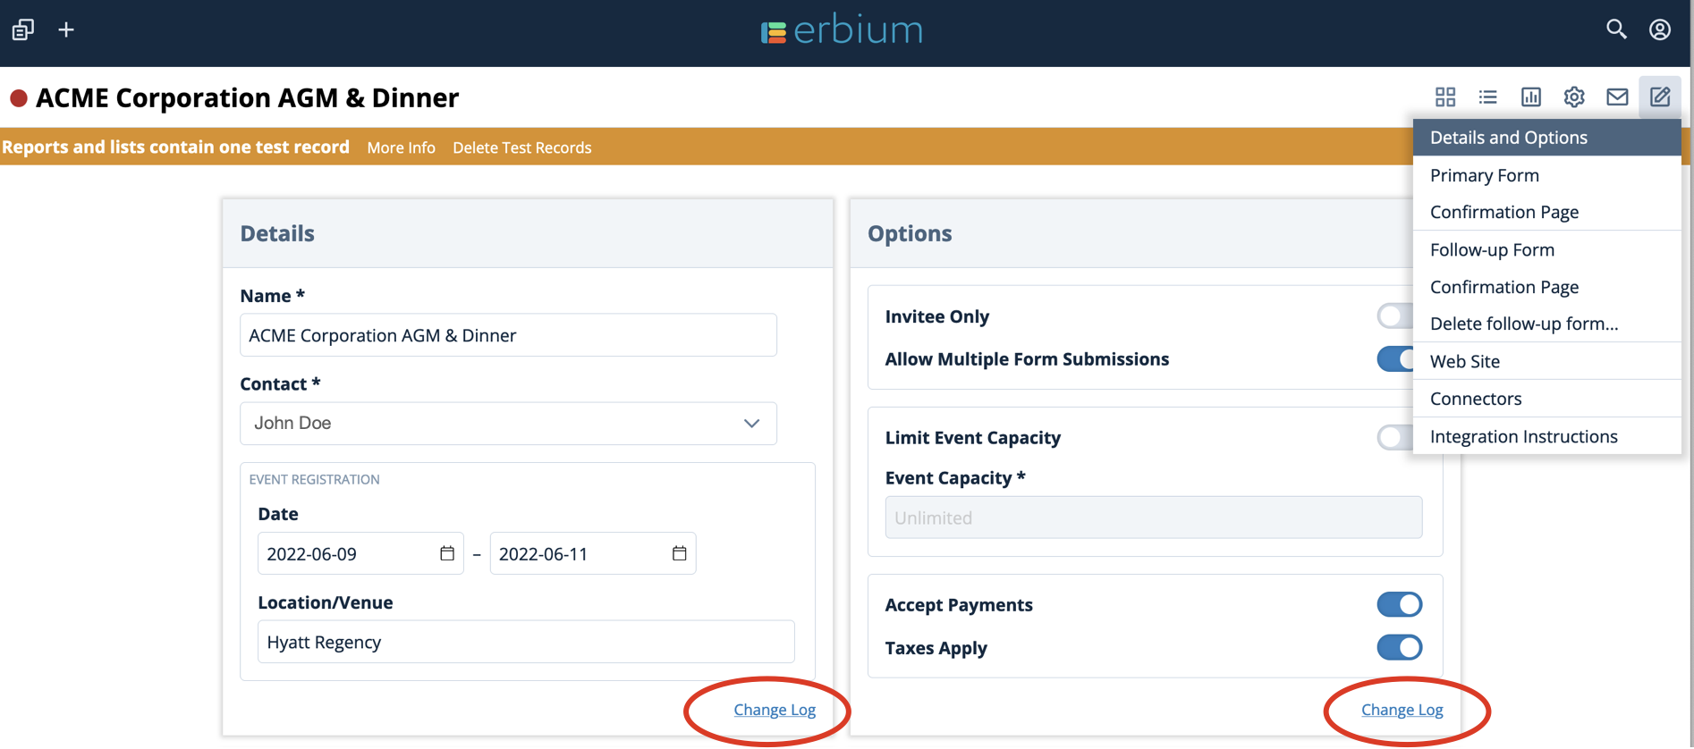The height and width of the screenshot is (749, 1694).
Task: Open Integration Instructions menu entry
Action: pyautogui.click(x=1547, y=436)
